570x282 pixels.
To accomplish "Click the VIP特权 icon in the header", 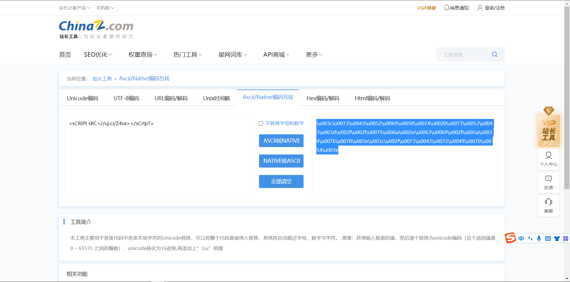I will point(426,8).
